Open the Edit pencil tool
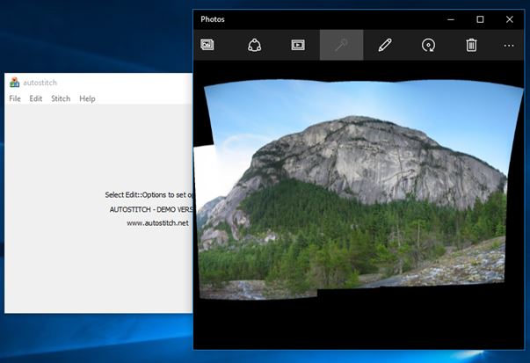 [384, 45]
